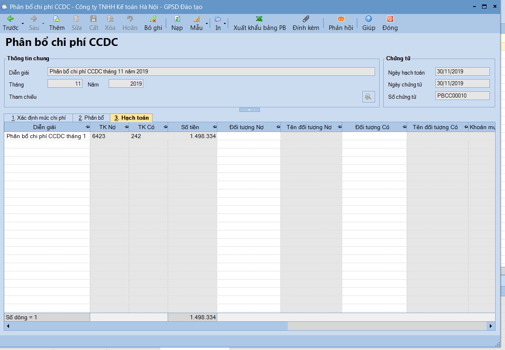Select cell with account 242

click(148, 136)
